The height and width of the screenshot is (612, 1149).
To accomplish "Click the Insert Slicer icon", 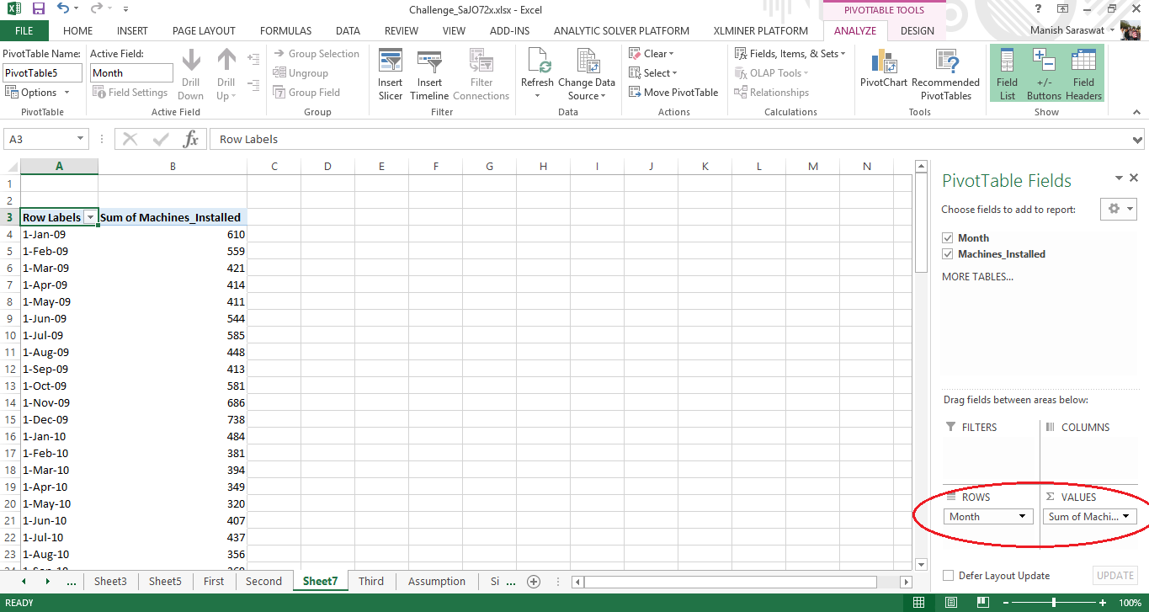I will tap(391, 64).
